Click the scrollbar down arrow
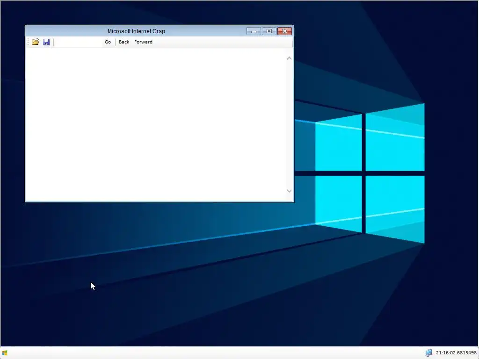This screenshot has height=359, width=479. 289,191
